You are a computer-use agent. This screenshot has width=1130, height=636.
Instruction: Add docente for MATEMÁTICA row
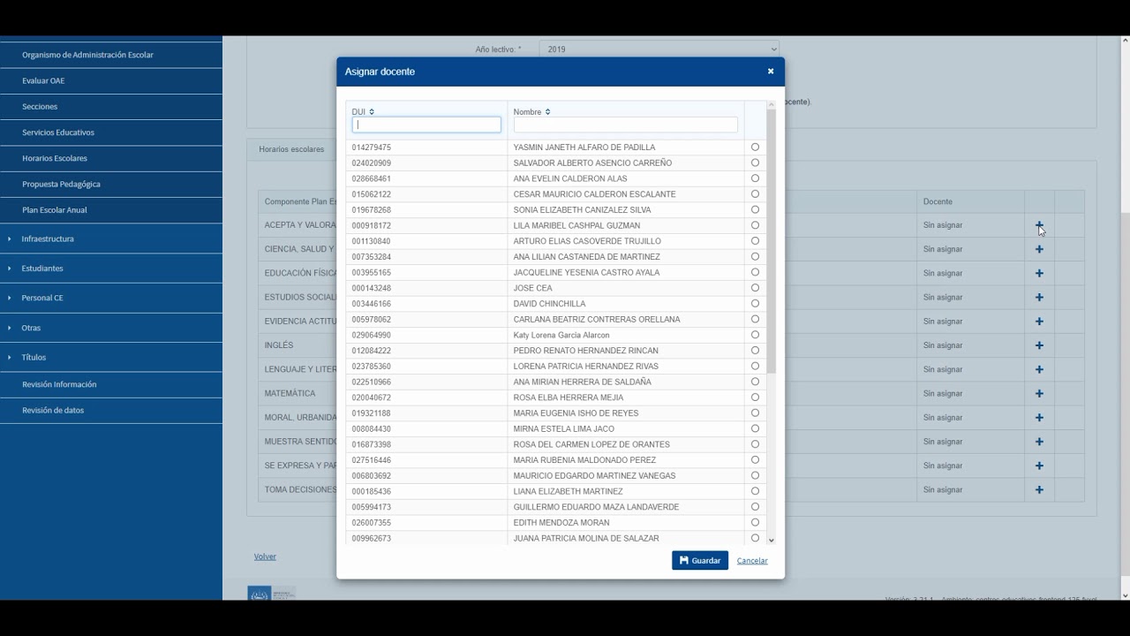pyautogui.click(x=1039, y=394)
